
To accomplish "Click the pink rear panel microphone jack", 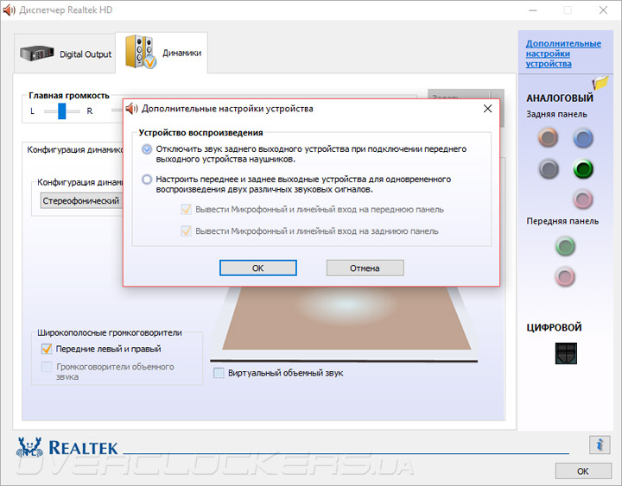I will point(583,199).
